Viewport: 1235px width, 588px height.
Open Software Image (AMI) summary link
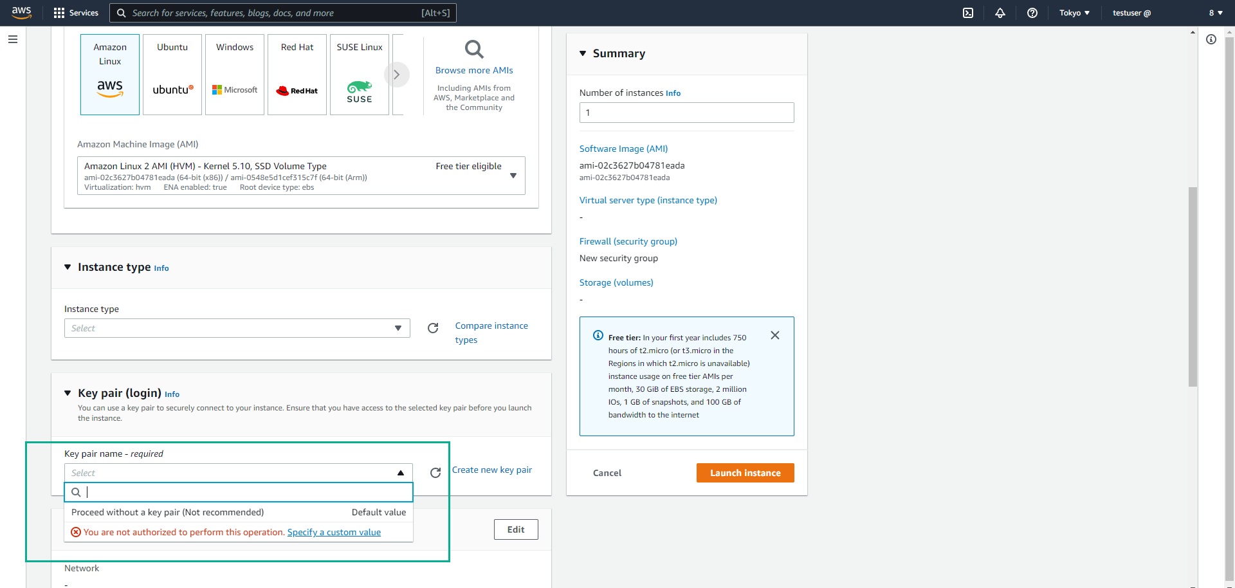coord(623,149)
